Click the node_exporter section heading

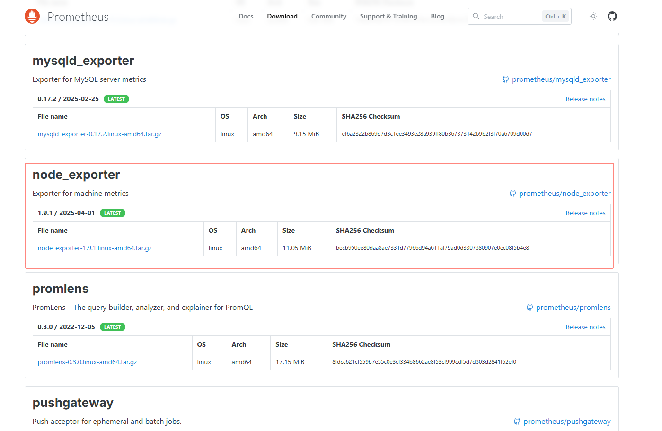(x=76, y=175)
